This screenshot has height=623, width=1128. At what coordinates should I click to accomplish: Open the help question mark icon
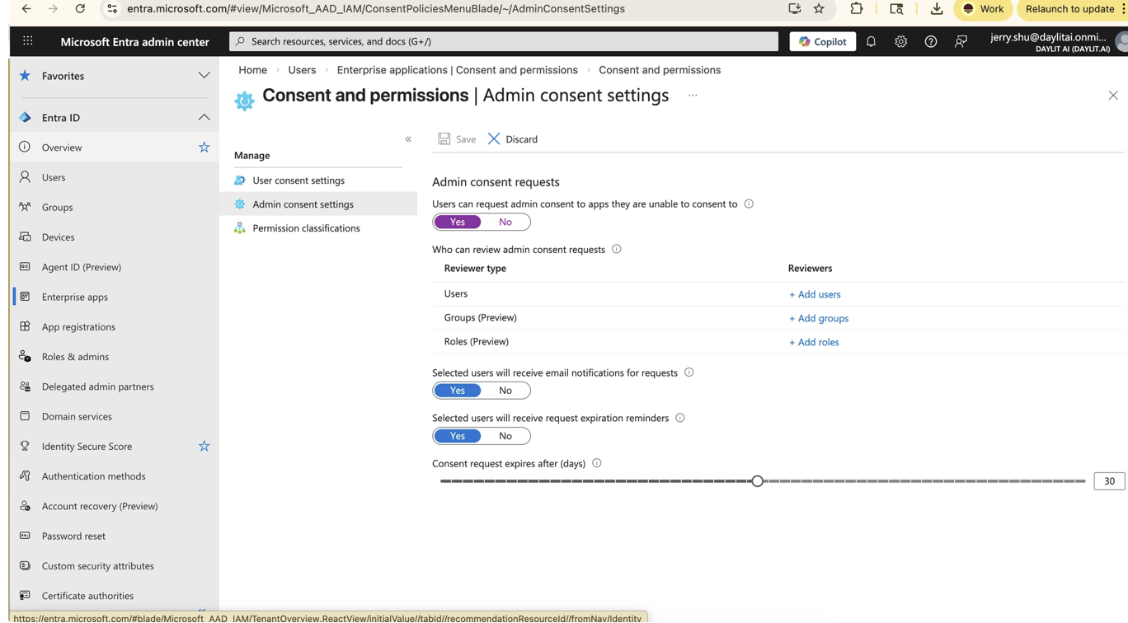(x=931, y=41)
